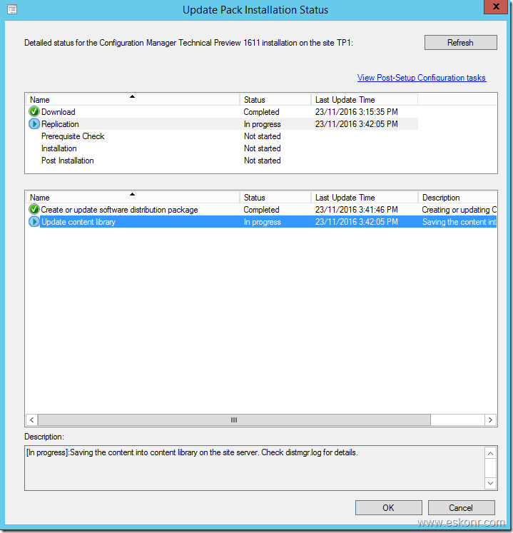Select the Replication row
The width and height of the screenshot is (513, 533).
tap(223, 124)
